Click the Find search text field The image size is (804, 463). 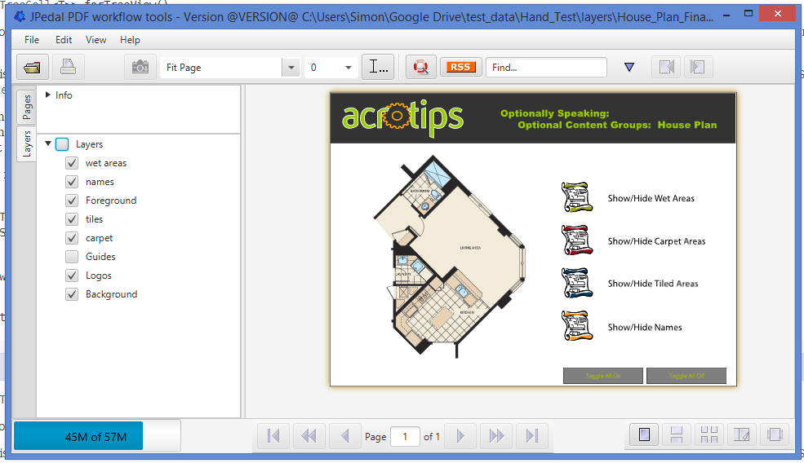pyautogui.click(x=545, y=68)
